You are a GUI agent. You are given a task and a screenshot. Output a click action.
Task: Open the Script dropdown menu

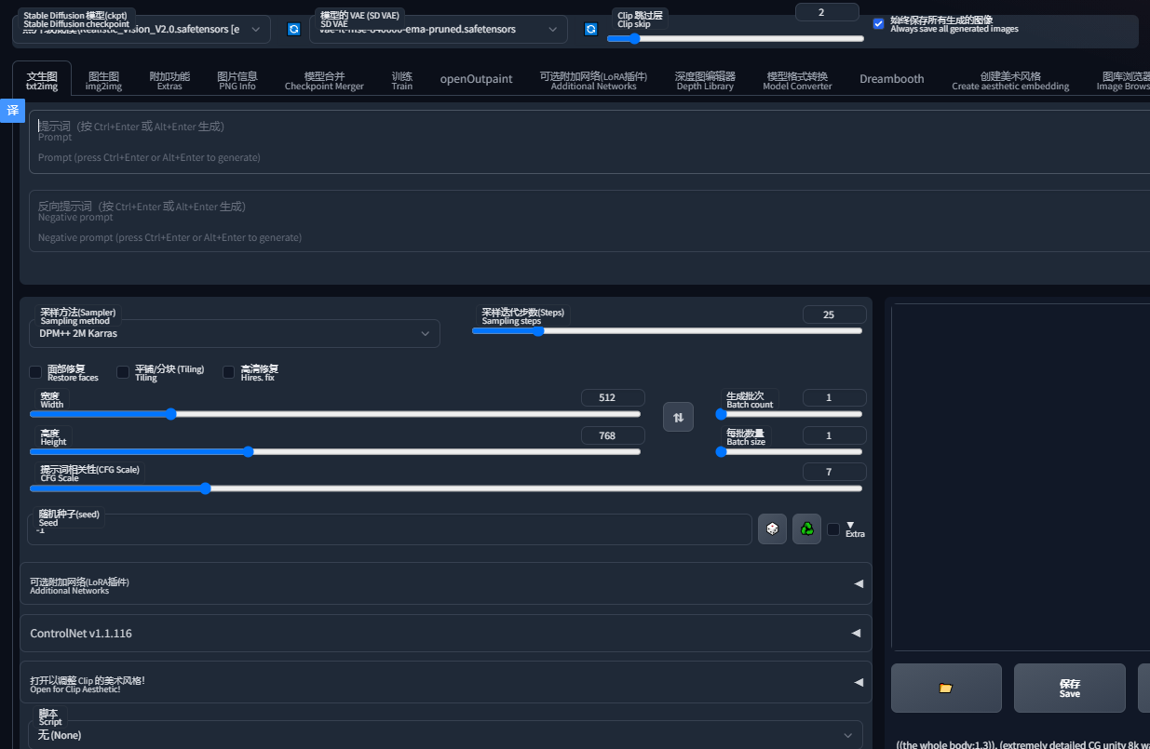[x=445, y=735]
